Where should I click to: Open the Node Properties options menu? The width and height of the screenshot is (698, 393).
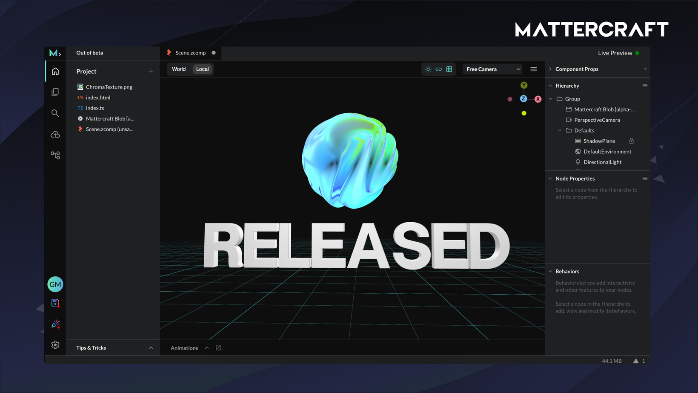click(645, 178)
